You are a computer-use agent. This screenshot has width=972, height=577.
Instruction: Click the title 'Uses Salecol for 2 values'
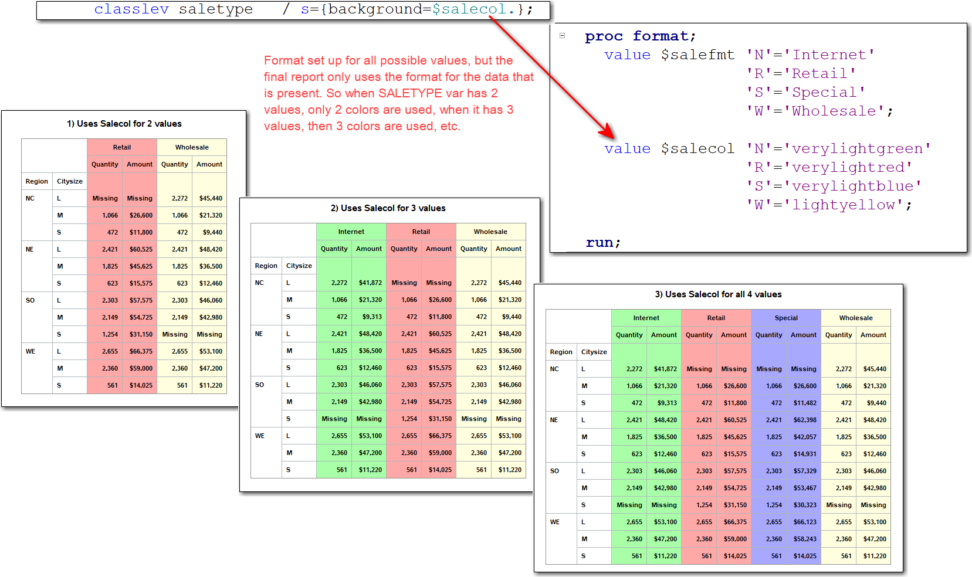(123, 124)
